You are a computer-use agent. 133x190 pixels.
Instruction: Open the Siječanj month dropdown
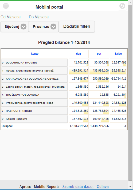pyautogui.click(x=15, y=27)
